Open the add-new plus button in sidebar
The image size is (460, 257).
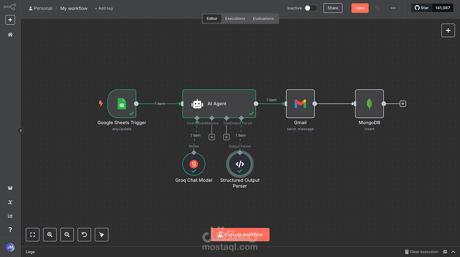[x=10, y=20]
